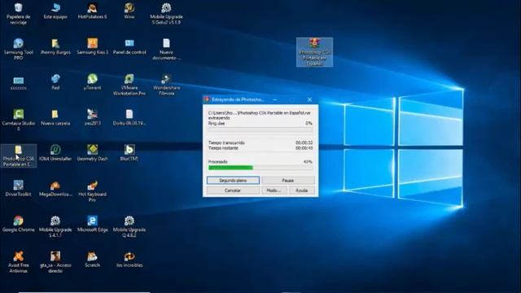Select the gta_sa Acceso directo shortcut
This screenshot has width=521, height=293.
(55, 262)
